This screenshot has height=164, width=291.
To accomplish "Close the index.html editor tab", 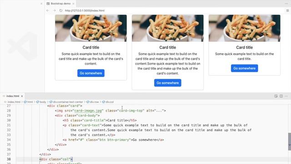I will point(22,96).
